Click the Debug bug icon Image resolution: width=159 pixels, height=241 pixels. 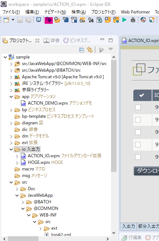click(133, 20)
